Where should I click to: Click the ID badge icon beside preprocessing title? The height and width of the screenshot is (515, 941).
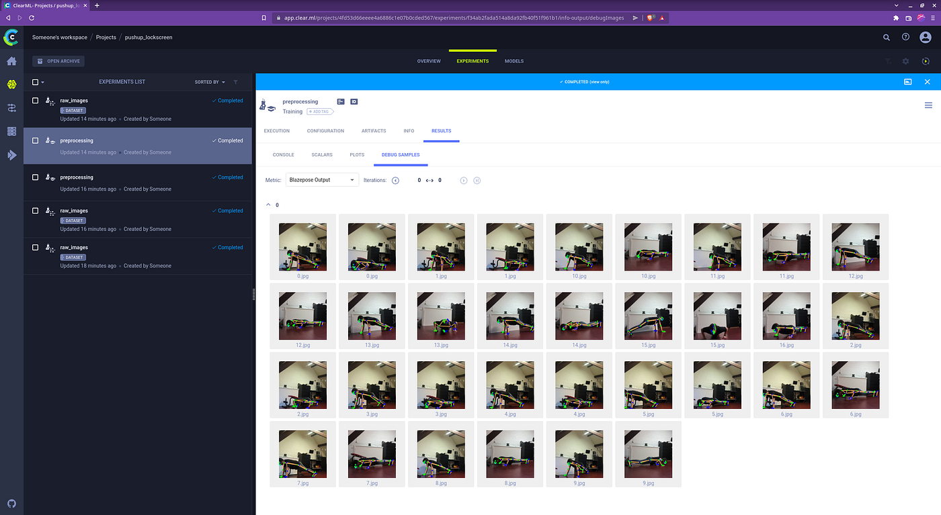tap(354, 101)
